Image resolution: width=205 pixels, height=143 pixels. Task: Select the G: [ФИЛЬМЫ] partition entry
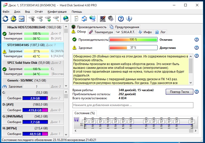(33, 119)
